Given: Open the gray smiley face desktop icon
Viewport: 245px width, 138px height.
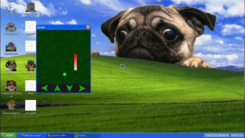Looking at the screenshot, I should coord(31,7).
